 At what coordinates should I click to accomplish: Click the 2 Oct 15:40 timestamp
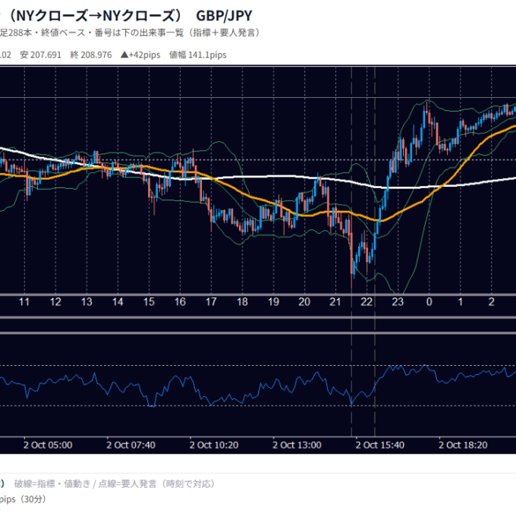[379, 445]
